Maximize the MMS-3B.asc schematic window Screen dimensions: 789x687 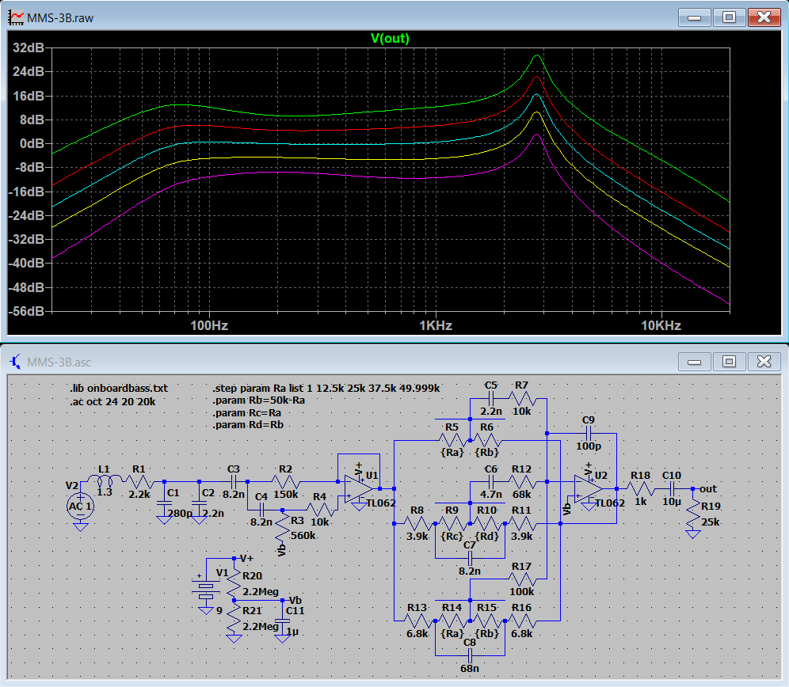point(729,362)
